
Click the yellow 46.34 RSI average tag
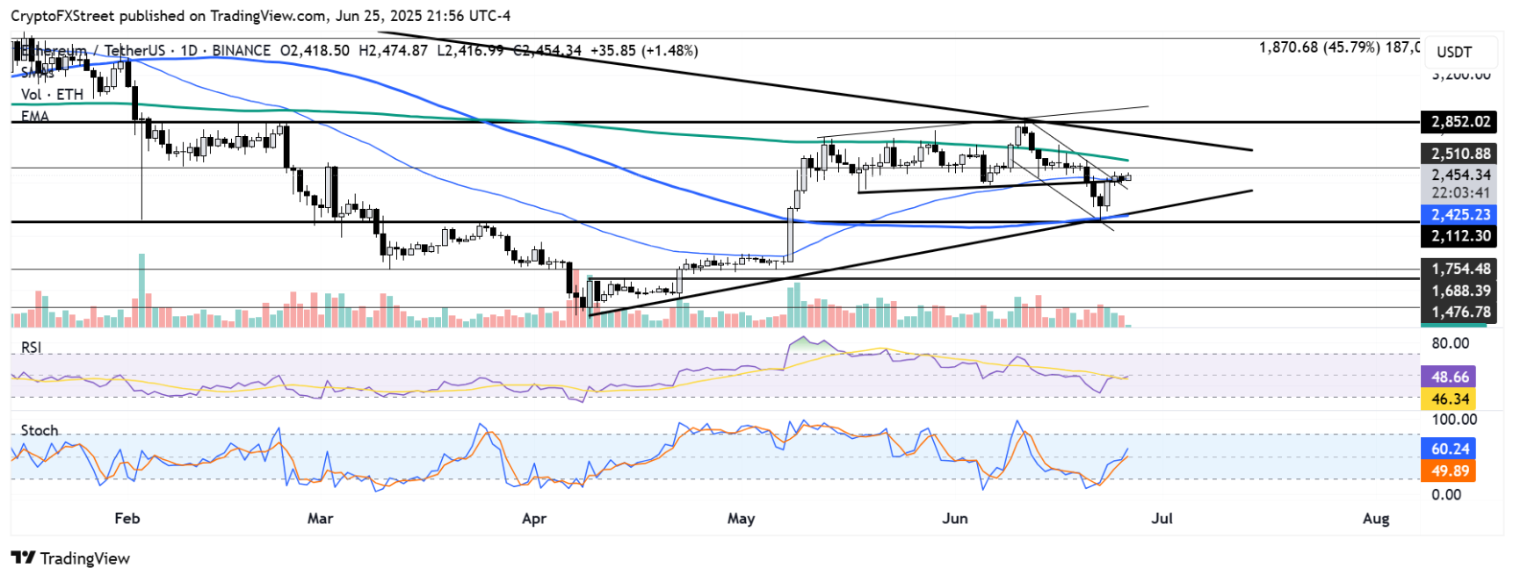point(1450,399)
